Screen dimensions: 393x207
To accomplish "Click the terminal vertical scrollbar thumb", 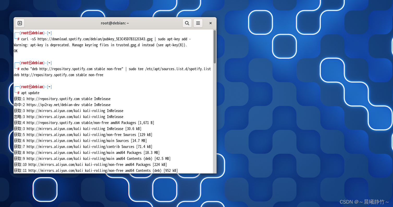I will click(x=215, y=47).
